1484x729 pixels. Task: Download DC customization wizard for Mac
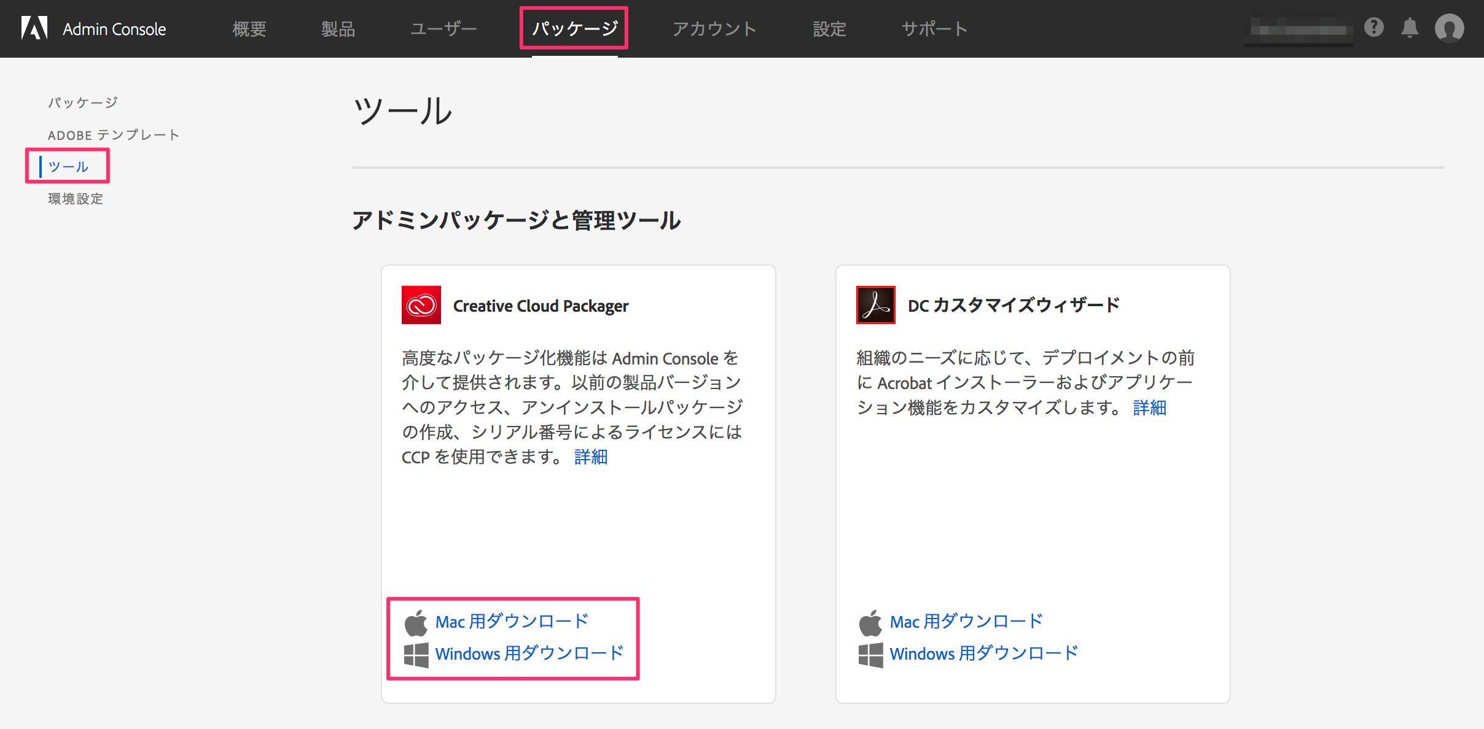pyautogui.click(x=966, y=622)
